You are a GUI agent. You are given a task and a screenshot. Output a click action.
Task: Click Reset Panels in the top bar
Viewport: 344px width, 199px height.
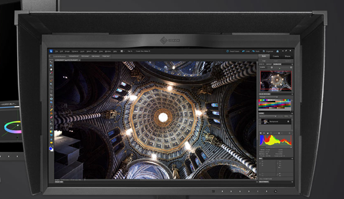click(233, 51)
